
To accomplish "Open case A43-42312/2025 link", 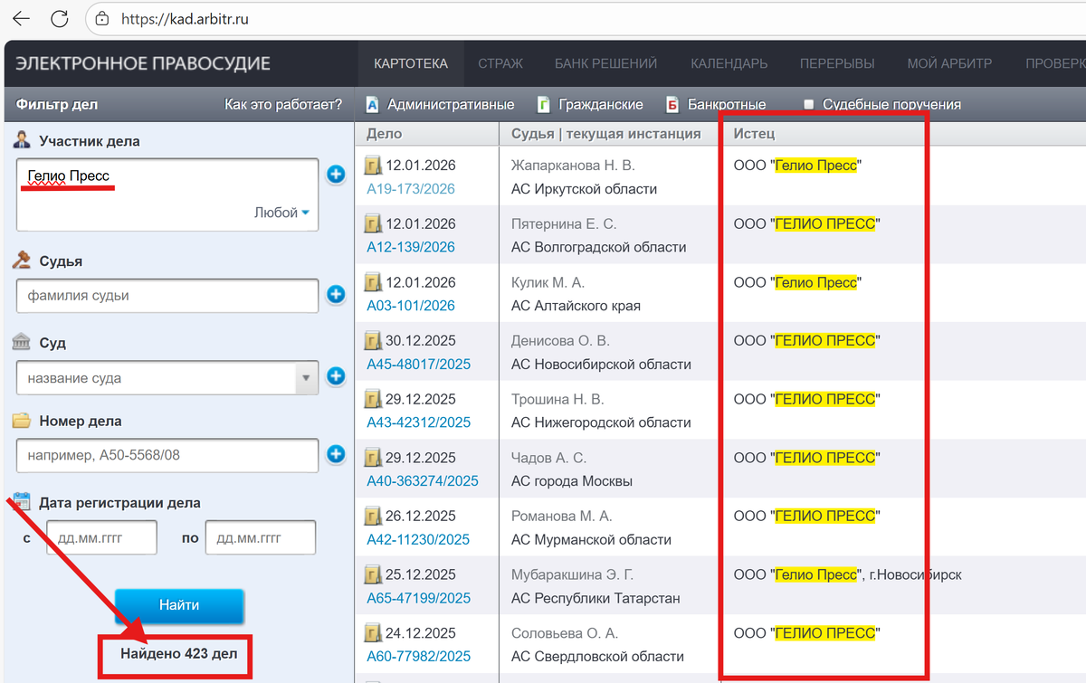I will (419, 422).
